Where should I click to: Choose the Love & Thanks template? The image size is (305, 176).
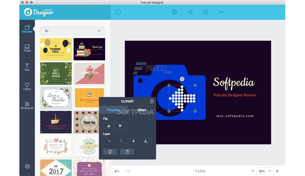56,98
